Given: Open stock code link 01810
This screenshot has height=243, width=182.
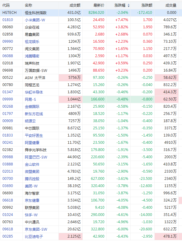Looking at the screenshot, I should [8, 20].
